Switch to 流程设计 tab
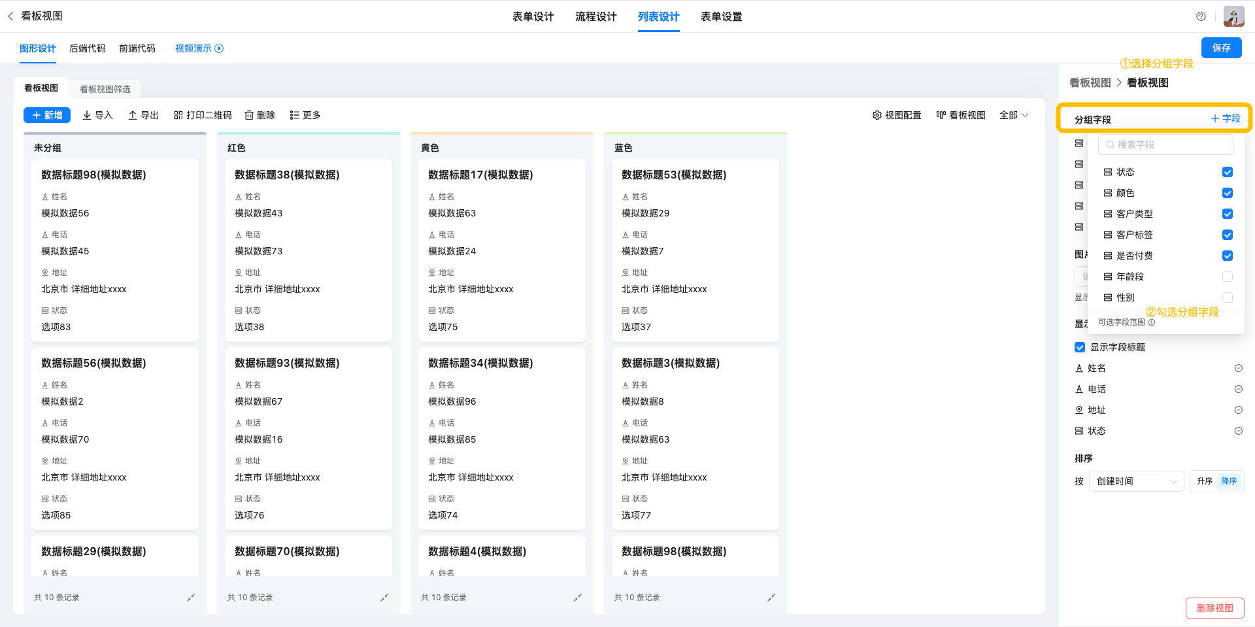 pos(596,16)
